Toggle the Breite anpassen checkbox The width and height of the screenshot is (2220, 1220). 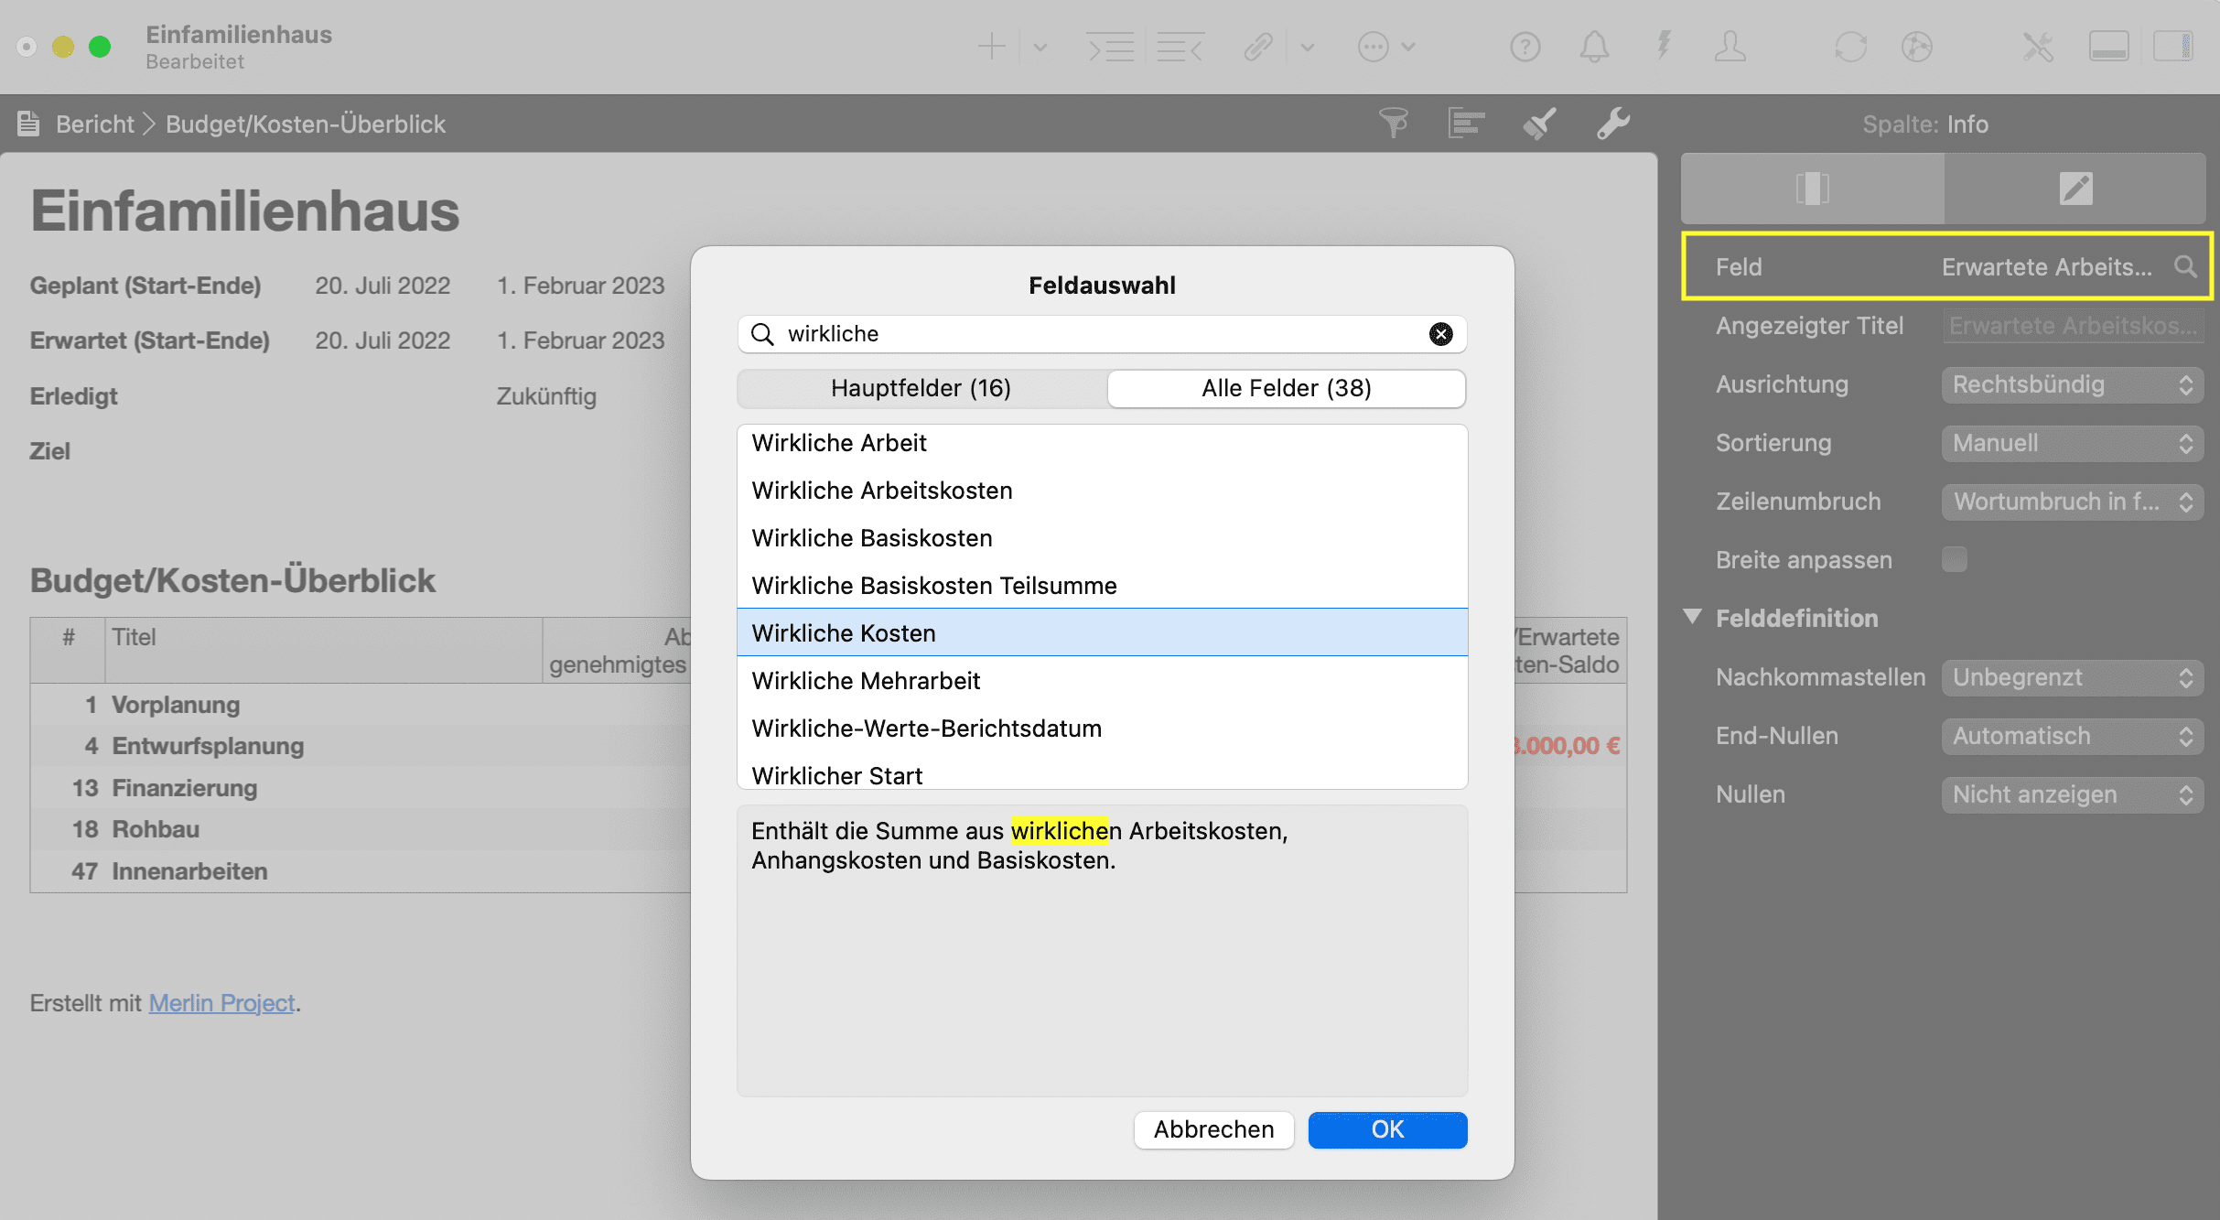pos(1954,559)
